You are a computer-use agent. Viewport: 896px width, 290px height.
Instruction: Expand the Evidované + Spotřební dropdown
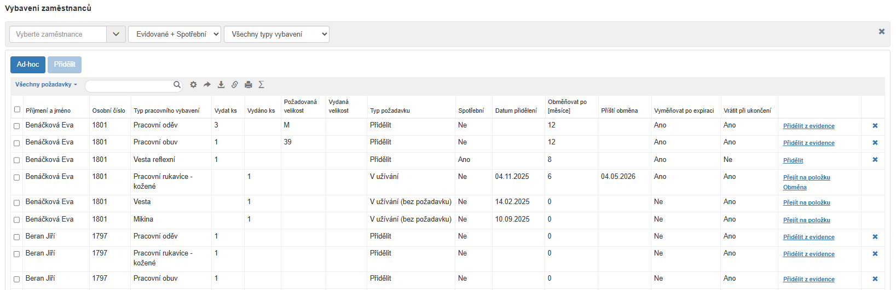pos(175,34)
